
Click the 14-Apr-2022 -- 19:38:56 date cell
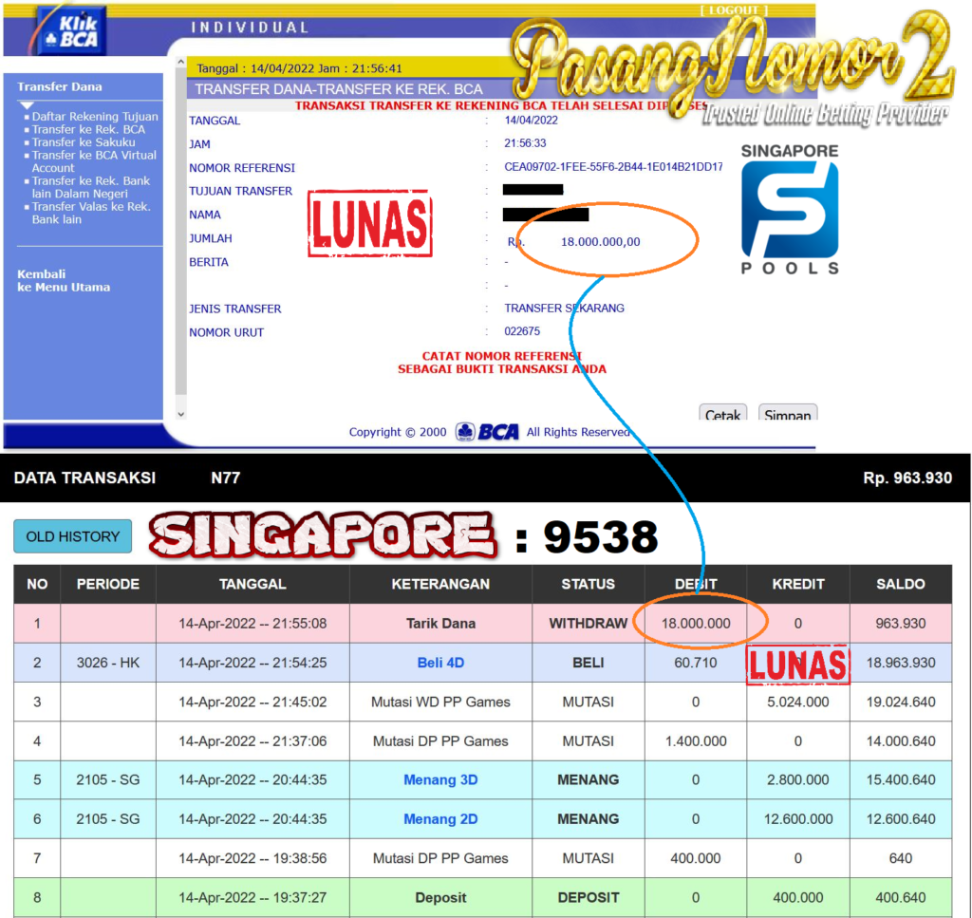[252, 858]
